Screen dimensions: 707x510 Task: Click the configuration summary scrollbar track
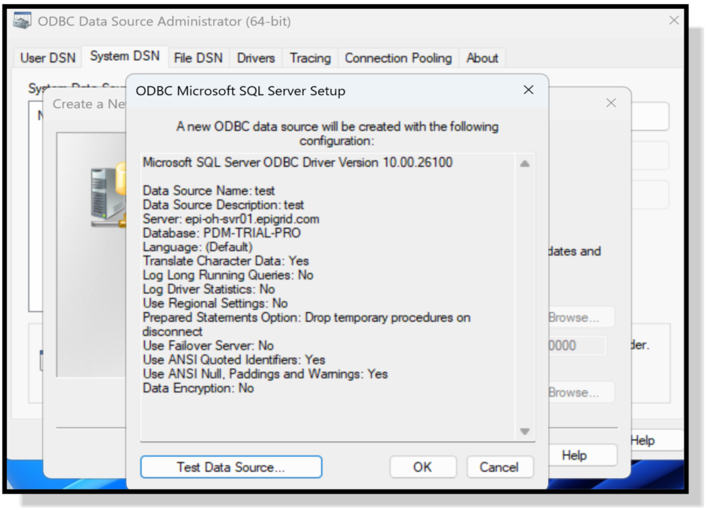pyautogui.click(x=525, y=297)
